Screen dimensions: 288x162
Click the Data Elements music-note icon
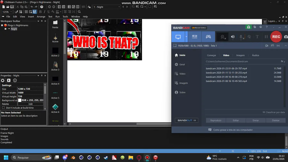(x=89, y=7)
